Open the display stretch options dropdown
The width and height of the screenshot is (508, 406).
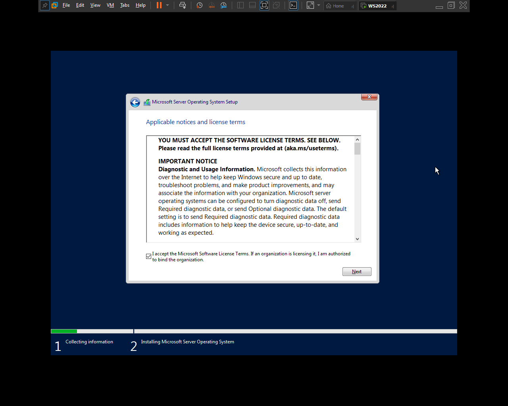pos(319,6)
